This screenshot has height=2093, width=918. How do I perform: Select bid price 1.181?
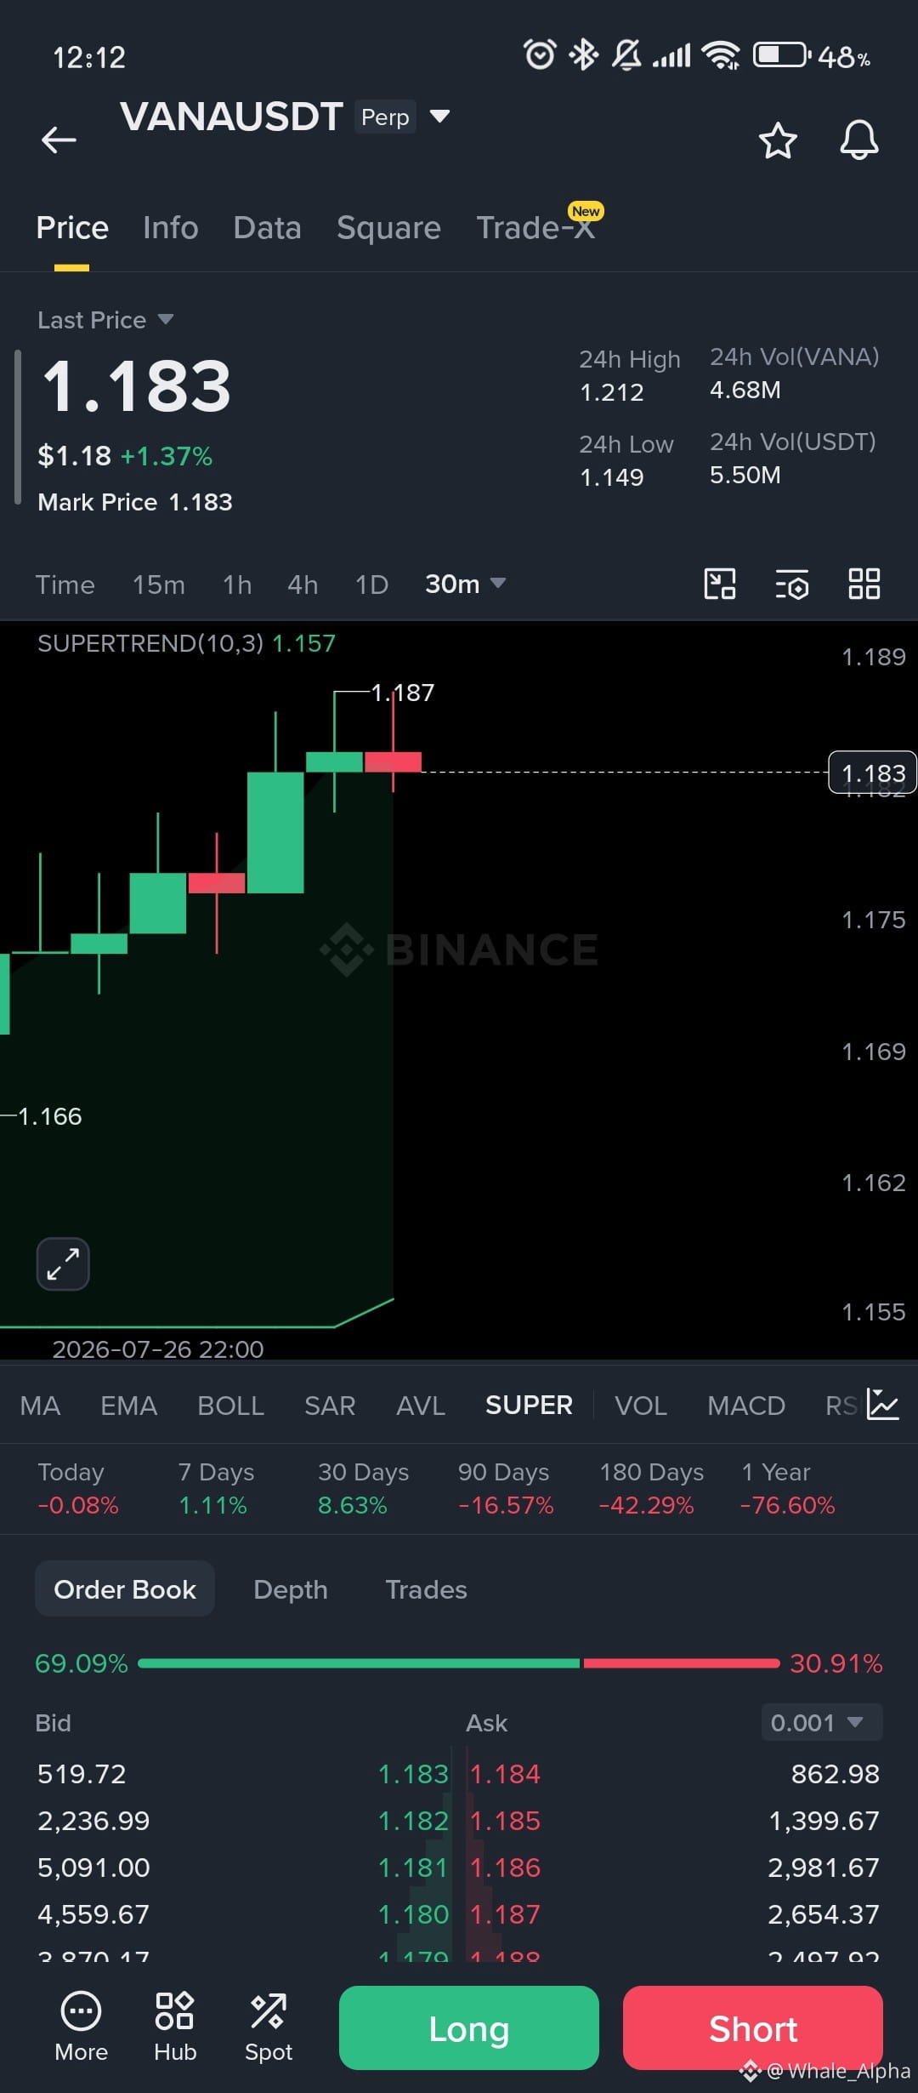click(x=413, y=1868)
